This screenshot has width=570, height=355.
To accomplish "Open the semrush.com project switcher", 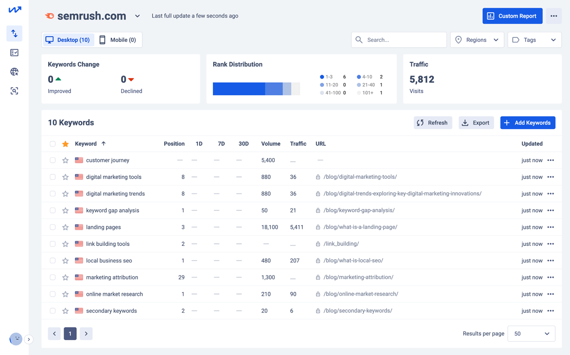I will click(x=137, y=16).
